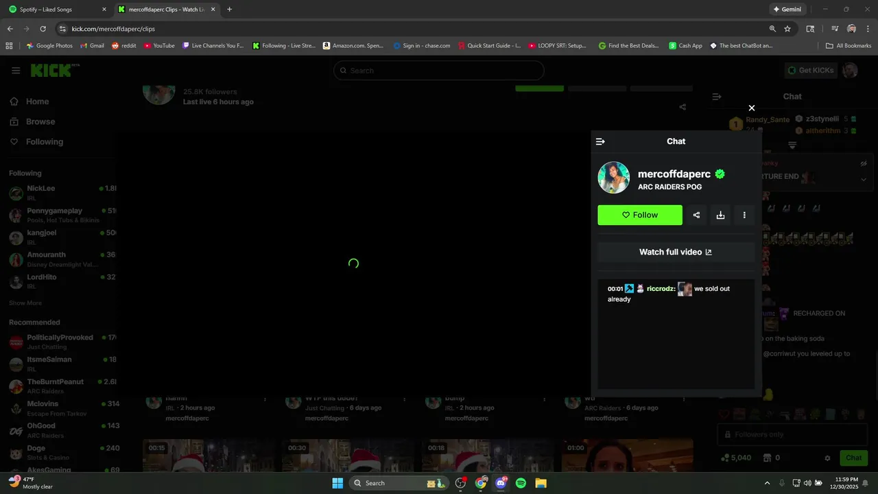Open clip more options three-dot menu

(x=744, y=215)
